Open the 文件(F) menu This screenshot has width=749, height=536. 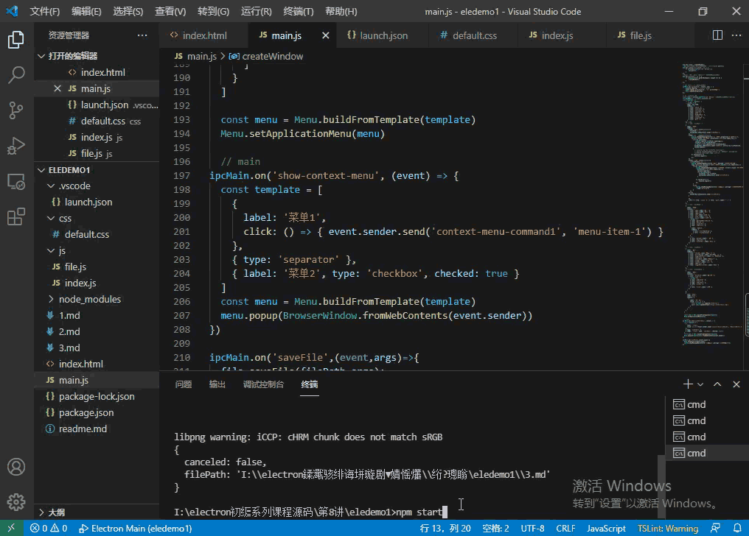pos(45,12)
